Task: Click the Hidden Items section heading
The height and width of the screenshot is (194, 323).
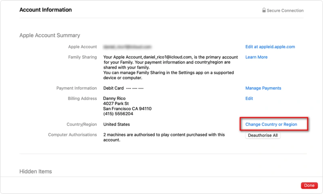Action: click(x=36, y=171)
